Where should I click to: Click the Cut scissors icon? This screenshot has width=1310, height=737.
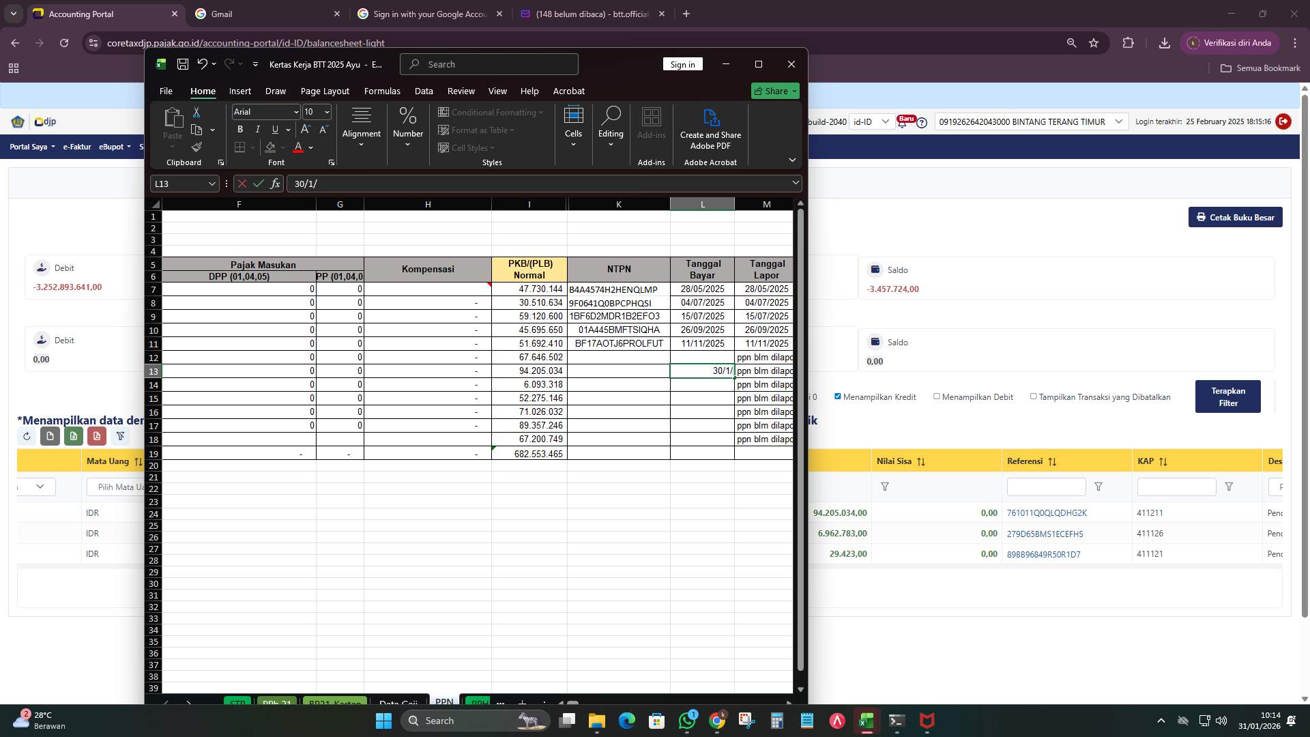[197, 111]
